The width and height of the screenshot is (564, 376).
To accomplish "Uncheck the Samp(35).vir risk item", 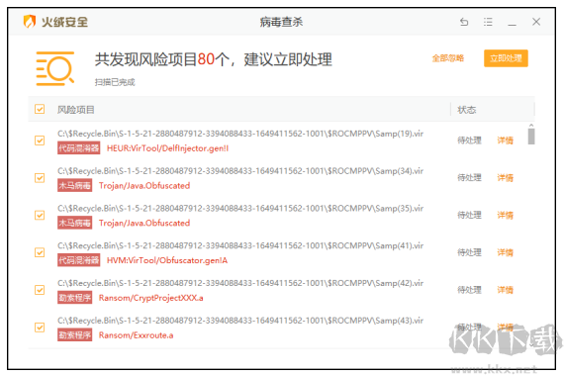I will 40,215.
